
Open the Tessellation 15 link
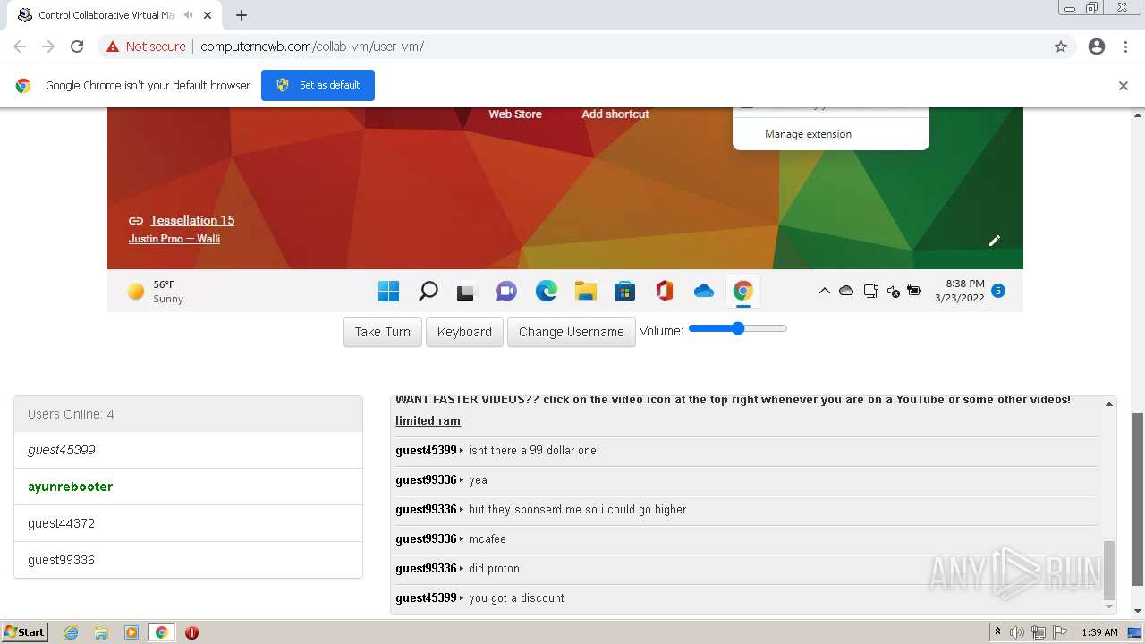coord(192,220)
